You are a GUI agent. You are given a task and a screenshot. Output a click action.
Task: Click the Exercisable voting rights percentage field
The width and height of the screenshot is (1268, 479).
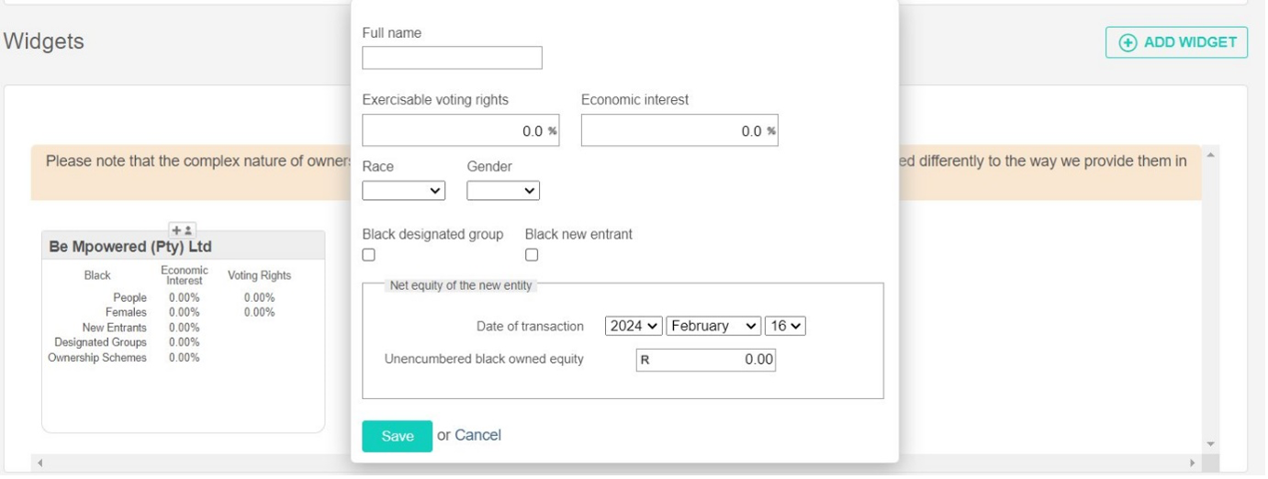(x=461, y=131)
